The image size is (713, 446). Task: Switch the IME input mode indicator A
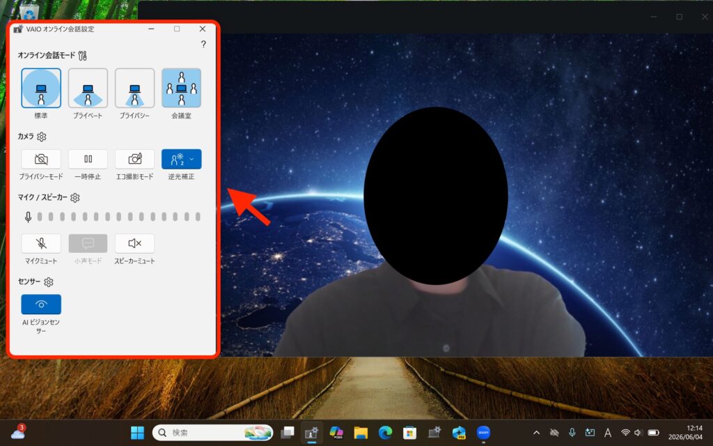[607, 432]
